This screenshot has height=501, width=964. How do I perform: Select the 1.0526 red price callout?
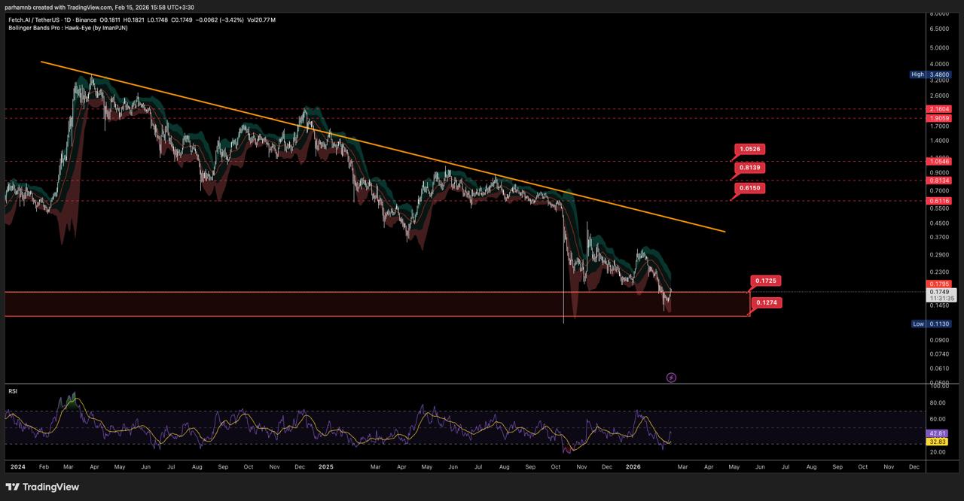click(x=749, y=149)
